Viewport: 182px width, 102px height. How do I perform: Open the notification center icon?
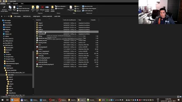coord(179,100)
